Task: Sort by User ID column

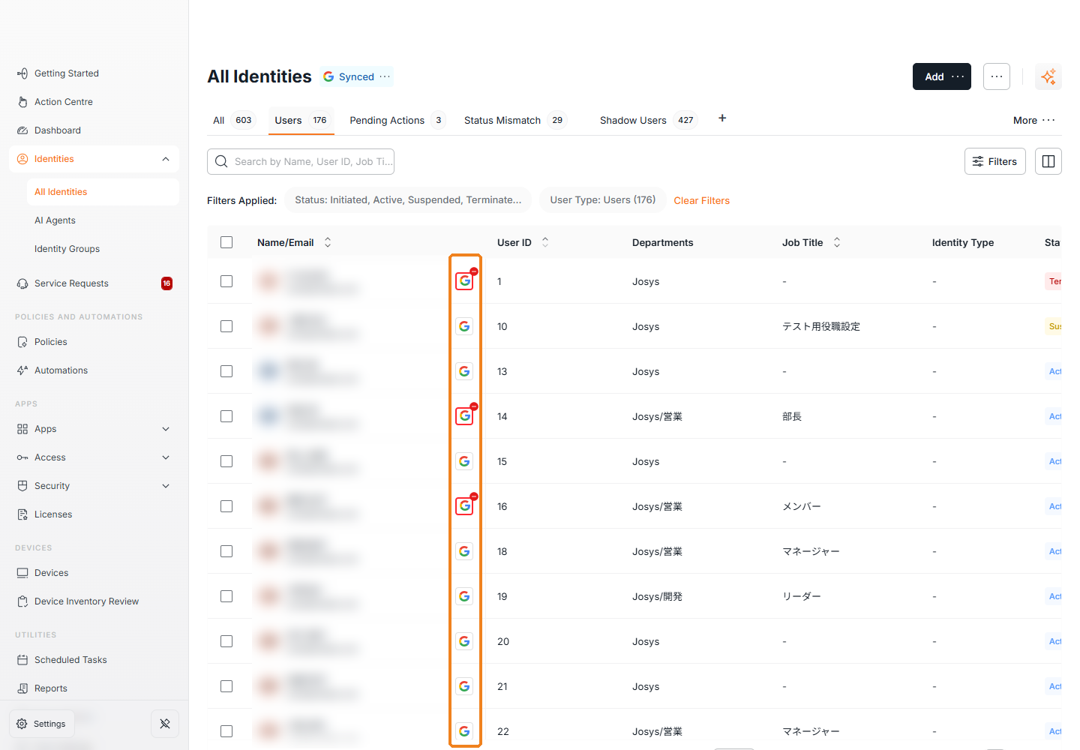Action: [545, 242]
